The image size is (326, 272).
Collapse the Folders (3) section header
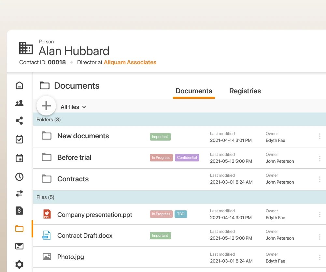click(x=180, y=119)
